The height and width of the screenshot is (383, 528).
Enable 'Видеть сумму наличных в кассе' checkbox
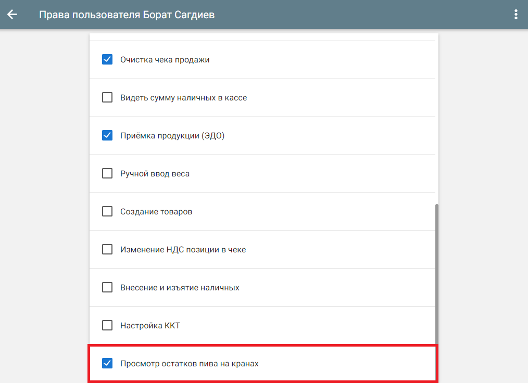[x=107, y=97]
